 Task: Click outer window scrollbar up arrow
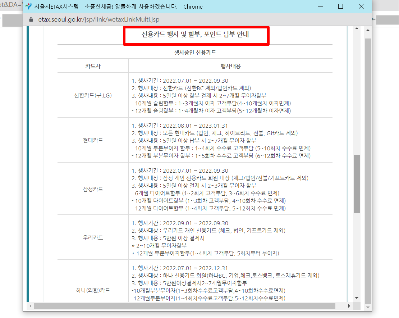[x=368, y=30]
